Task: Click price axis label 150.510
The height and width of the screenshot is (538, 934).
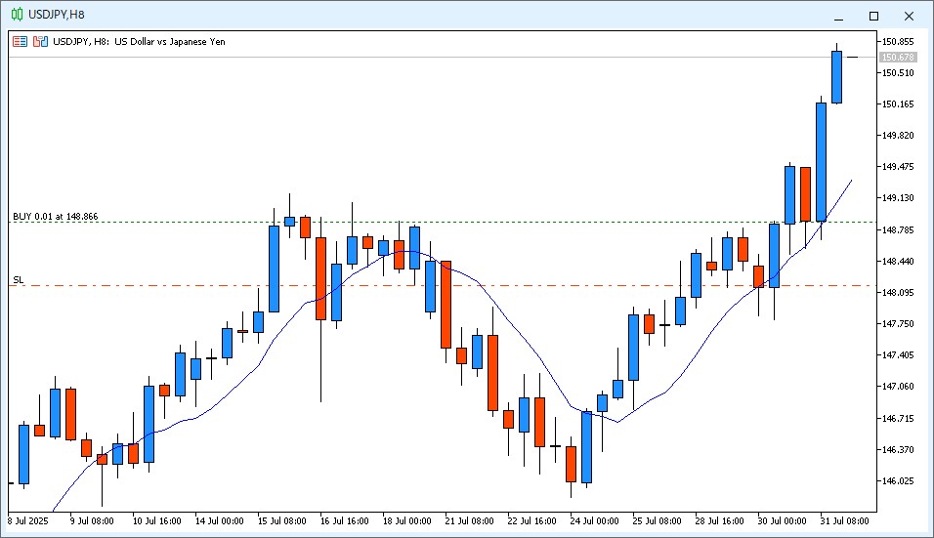Action: click(898, 72)
